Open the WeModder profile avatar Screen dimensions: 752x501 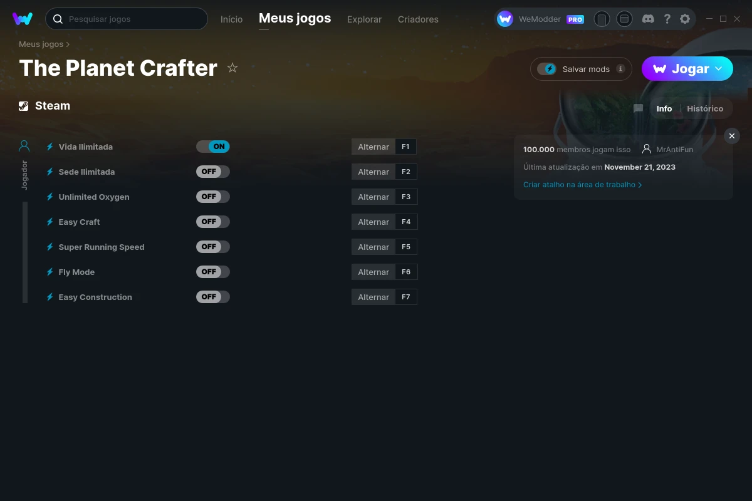(505, 19)
